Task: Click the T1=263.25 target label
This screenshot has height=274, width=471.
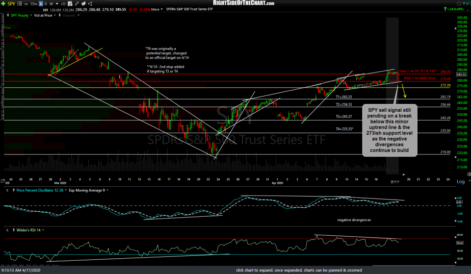Action: (344, 97)
